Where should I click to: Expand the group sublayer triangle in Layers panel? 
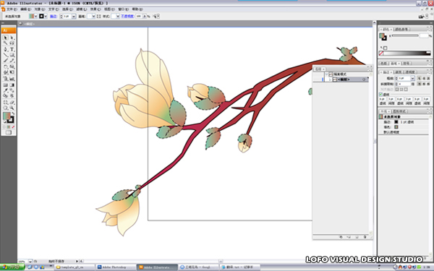[330, 79]
